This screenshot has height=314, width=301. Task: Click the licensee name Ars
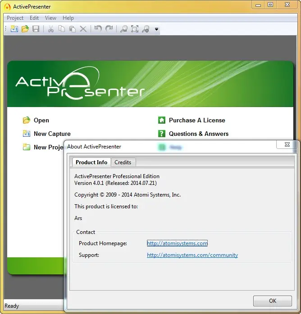click(78, 218)
